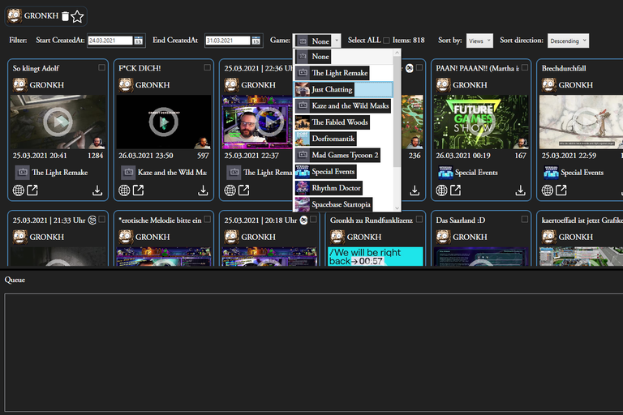Check the F*CK DICH! clip checkbox
The width and height of the screenshot is (623, 415).
coord(208,67)
